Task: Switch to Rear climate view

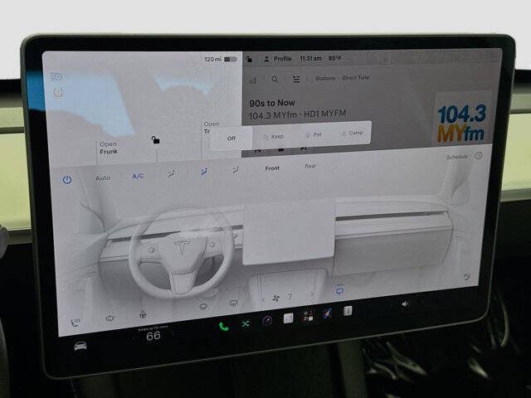Action: click(x=310, y=166)
